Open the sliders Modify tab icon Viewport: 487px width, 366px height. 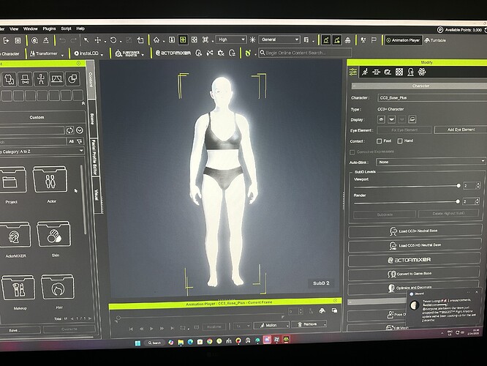(353, 72)
